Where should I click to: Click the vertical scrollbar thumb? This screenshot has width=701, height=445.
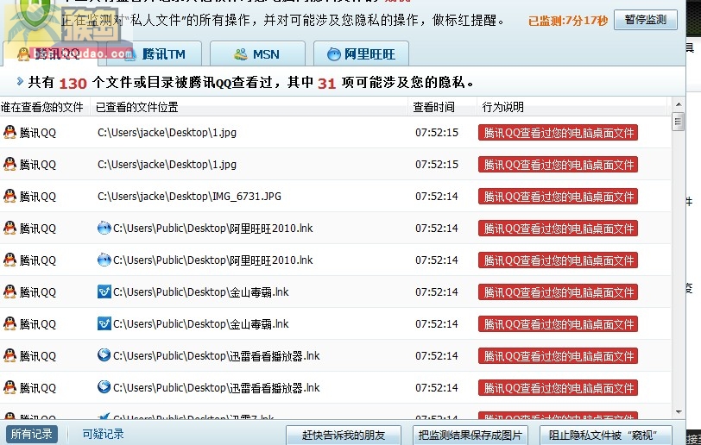679,122
